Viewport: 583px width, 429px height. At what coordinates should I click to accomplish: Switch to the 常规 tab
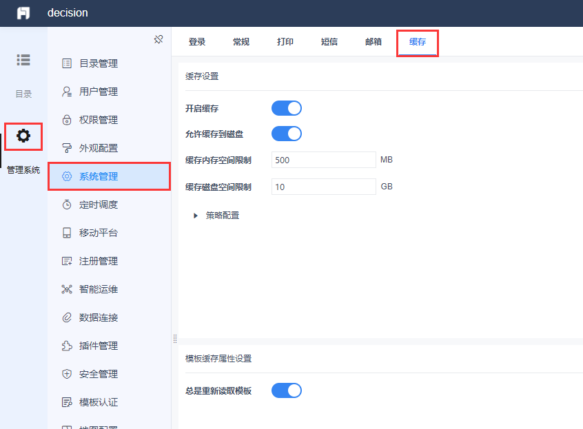click(x=241, y=42)
